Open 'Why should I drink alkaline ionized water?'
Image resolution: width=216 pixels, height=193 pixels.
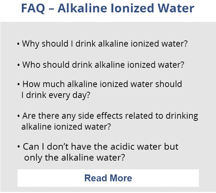(x=105, y=44)
